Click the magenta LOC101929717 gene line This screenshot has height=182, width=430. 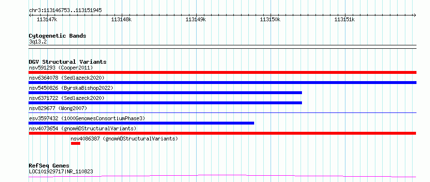tap(222, 176)
